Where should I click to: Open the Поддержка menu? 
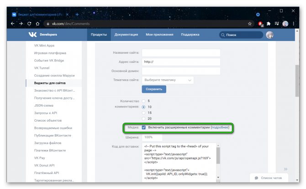click(x=190, y=35)
